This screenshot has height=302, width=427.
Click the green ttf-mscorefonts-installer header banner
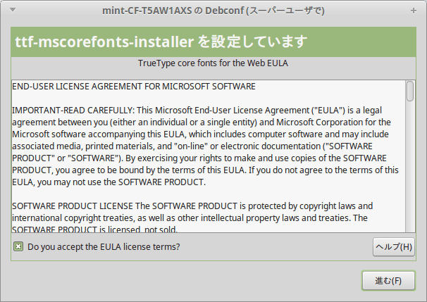[213, 42]
